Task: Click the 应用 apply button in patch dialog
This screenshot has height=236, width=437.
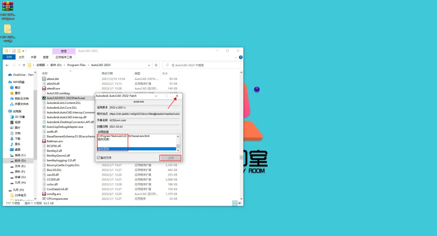Action: click(x=170, y=158)
